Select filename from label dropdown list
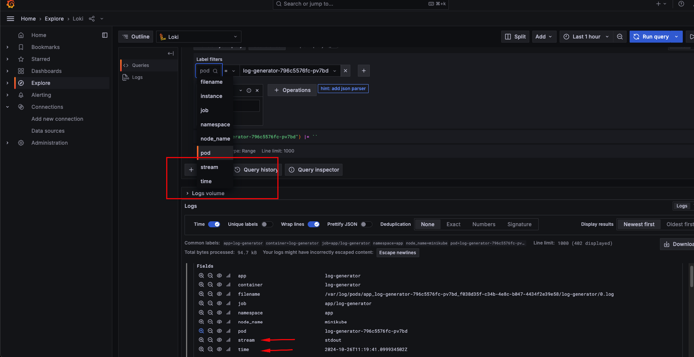This screenshot has height=357, width=694. pyautogui.click(x=215, y=82)
